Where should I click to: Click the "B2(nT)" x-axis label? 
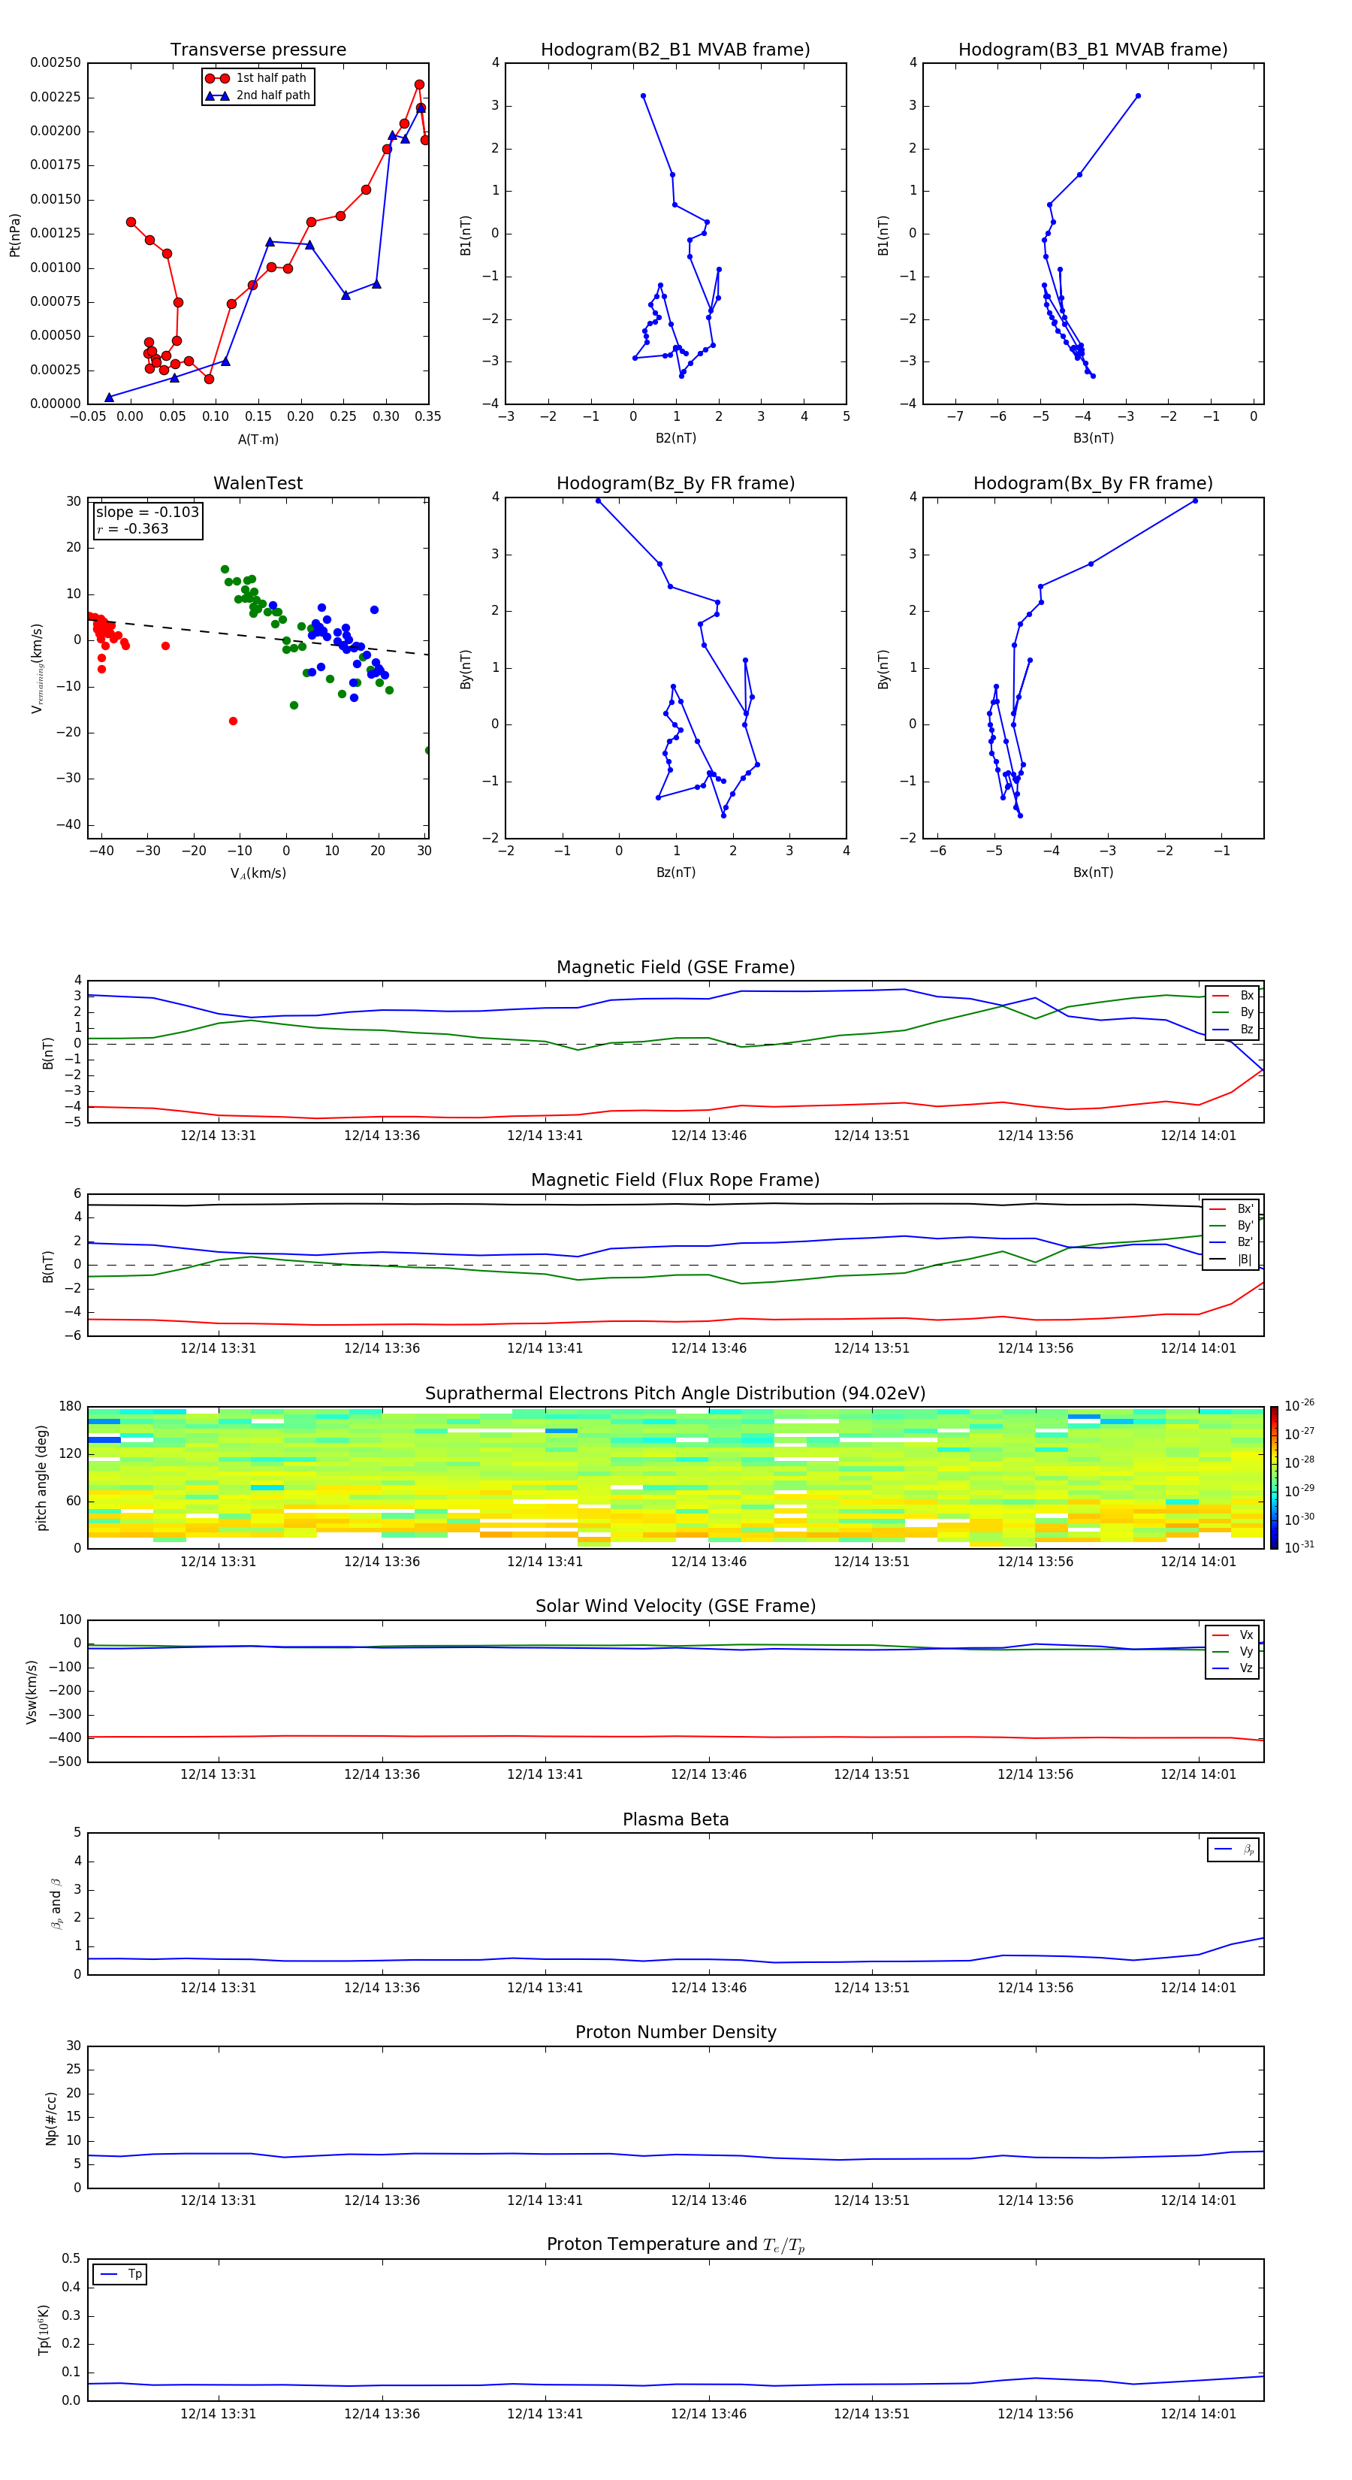[675, 438]
